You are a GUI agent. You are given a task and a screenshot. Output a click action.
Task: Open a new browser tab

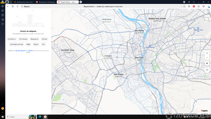pyautogui.click(x=80, y=2)
